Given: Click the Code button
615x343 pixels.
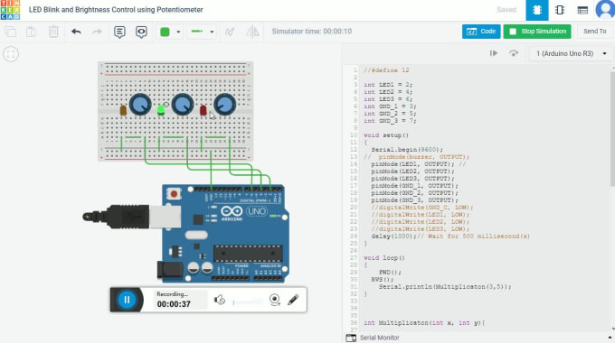Looking at the screenshot, I should tap(481, 32).
